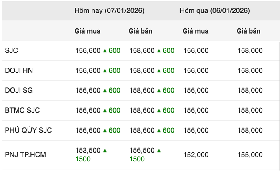Select the Hôm nay (07/01/2026) header
This screenshot has height=171, width=280.
(109, 11)
